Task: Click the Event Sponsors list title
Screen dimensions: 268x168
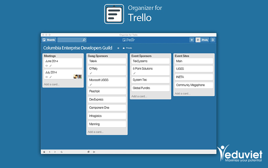Action: click(141, 56)
